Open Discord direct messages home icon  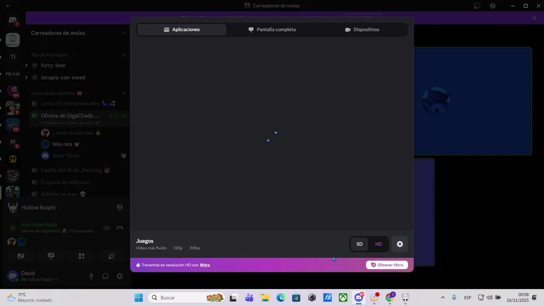point(13,20)
